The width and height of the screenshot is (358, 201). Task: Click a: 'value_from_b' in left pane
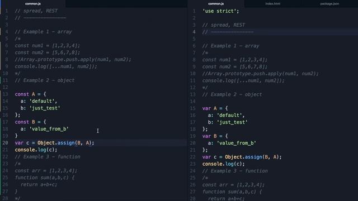(x=45, y=129)
